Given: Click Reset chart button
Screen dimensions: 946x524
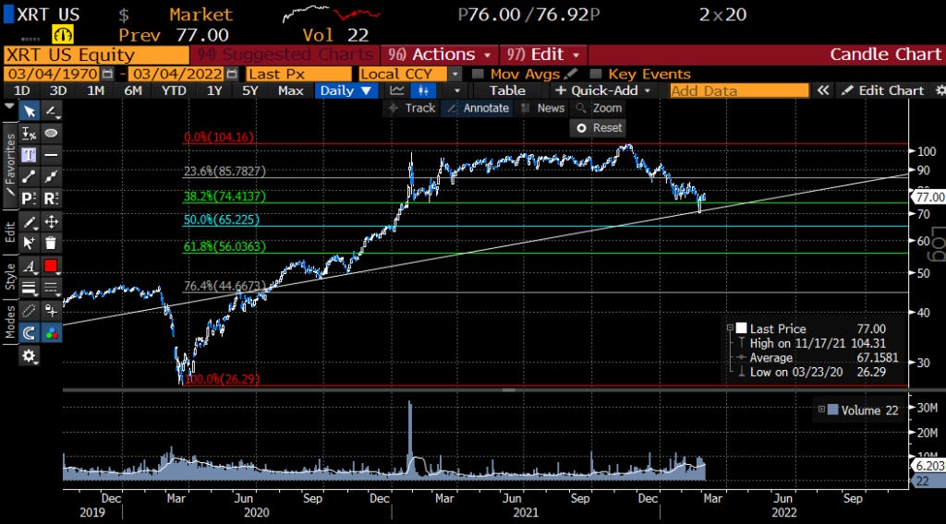Looking at the screenshot, I should (598, 127).
